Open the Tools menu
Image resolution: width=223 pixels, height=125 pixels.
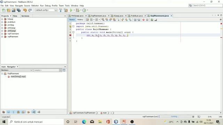tap(67, 6)
